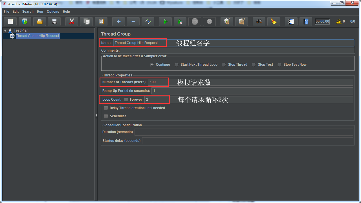The height and width of the screenshot is (203, 361).
Task: Select the Stop Test radio button
Action: (x=254, y=65)
